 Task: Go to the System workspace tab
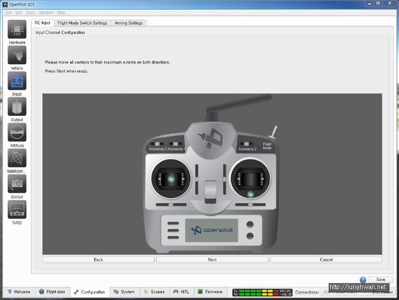124,292
